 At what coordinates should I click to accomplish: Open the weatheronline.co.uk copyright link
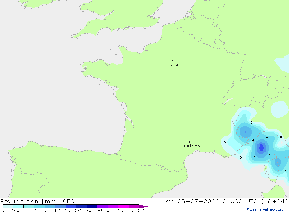tap(265, 209)
